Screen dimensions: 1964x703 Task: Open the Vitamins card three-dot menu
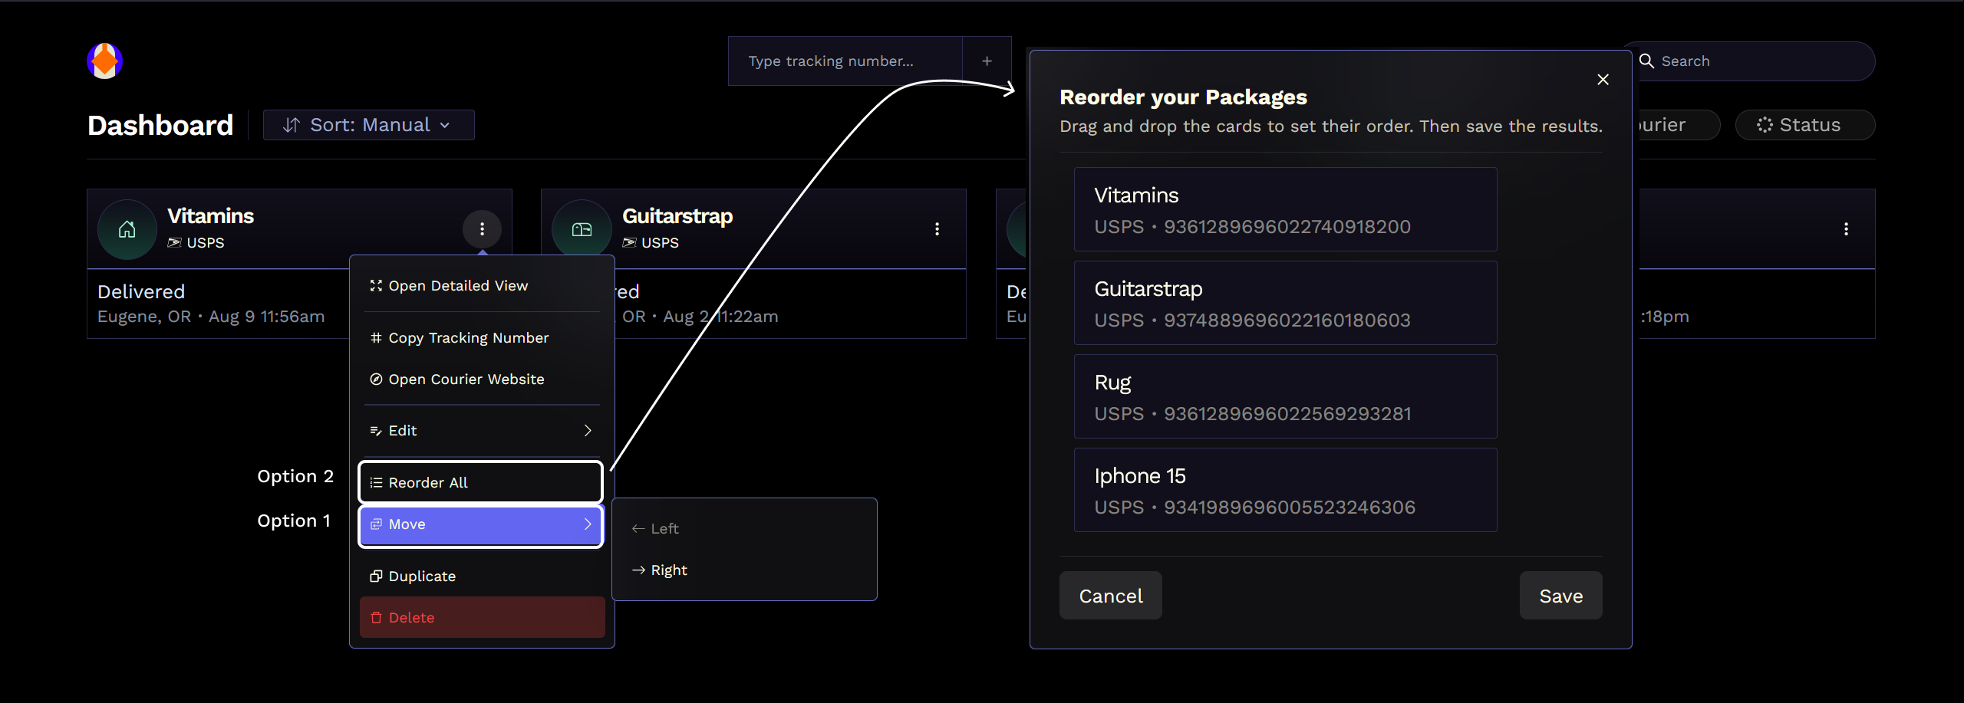point(482,228)
